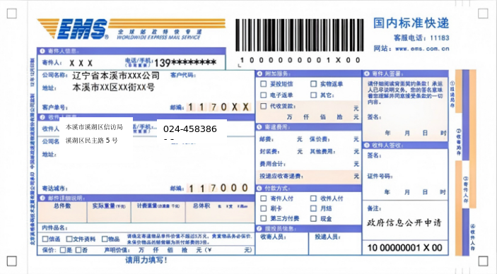The image size is (497, 274).
Task: Tick the 其它 additional service checkbox
Action: point(313,95)
